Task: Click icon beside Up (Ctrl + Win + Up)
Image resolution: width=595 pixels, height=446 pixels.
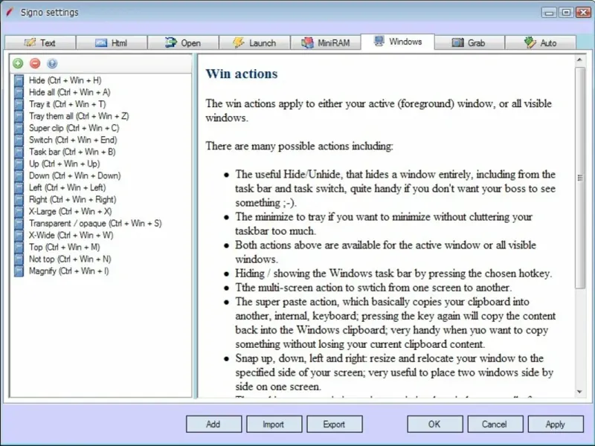Action: pyautogui.click(x=19, y=164)
